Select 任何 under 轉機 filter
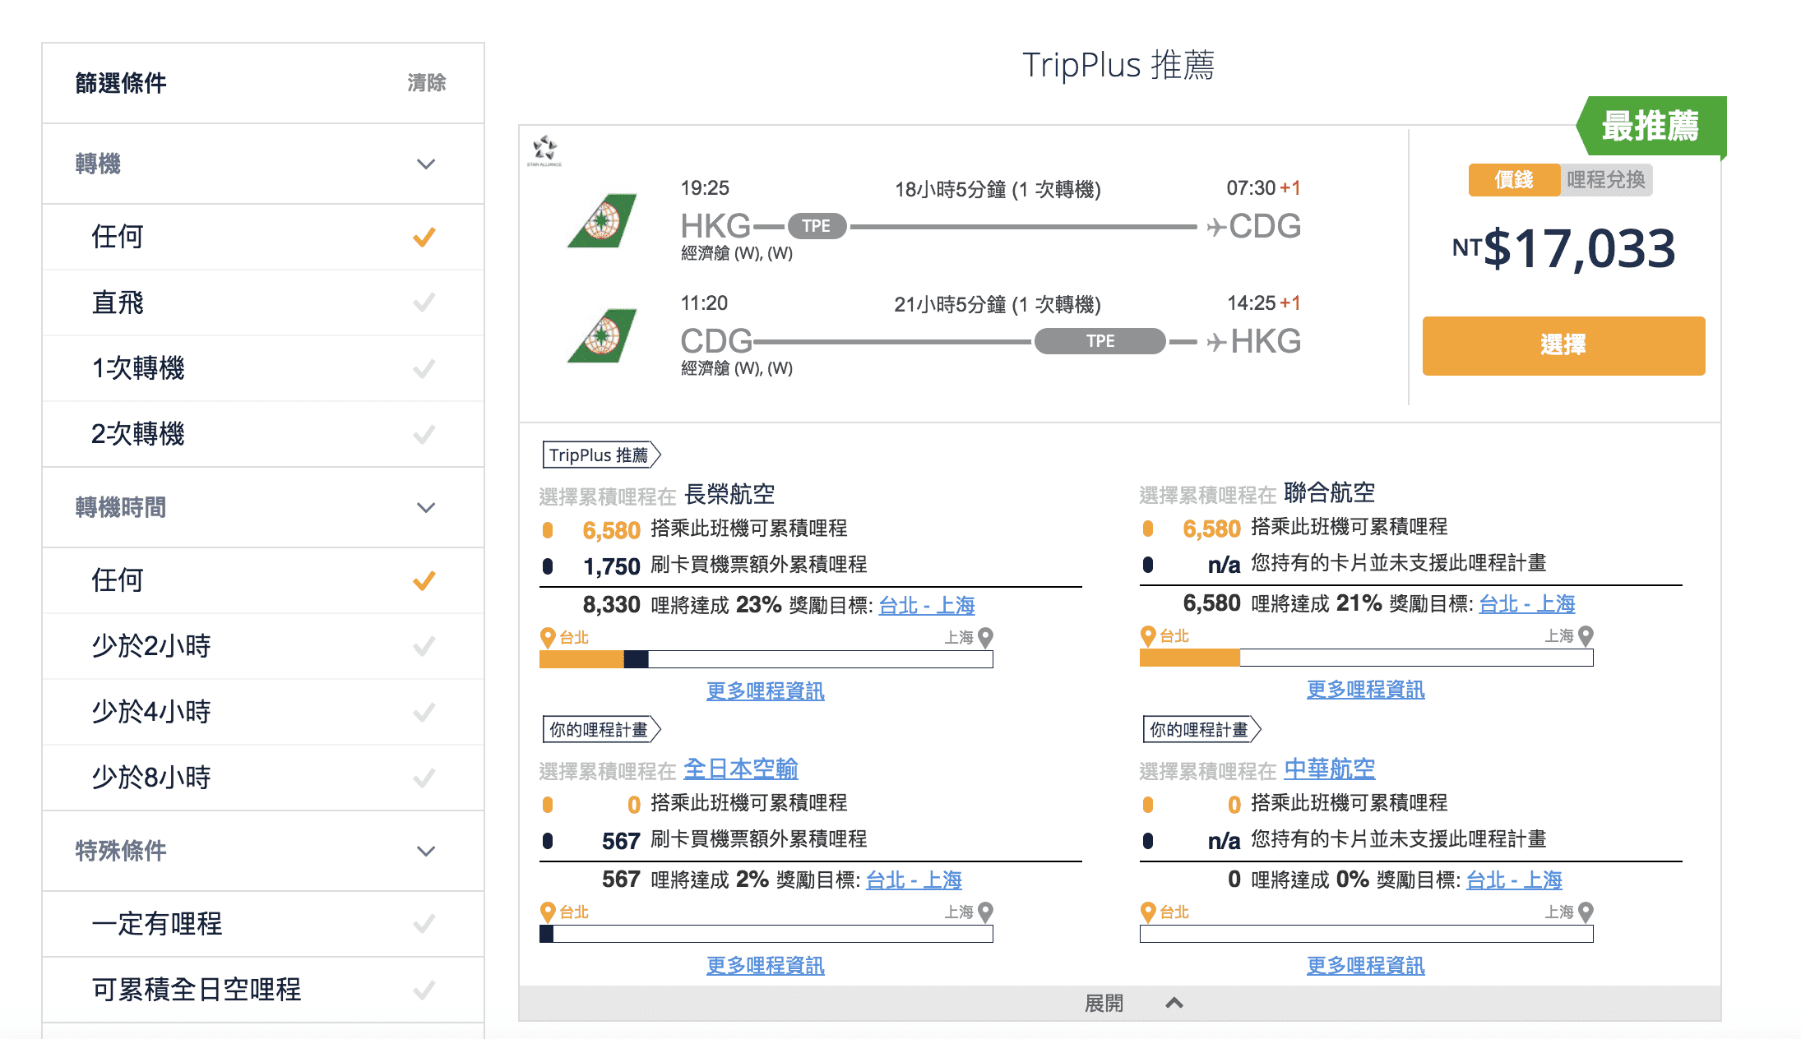The image size is (1801, 1039). [263, 237]
